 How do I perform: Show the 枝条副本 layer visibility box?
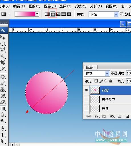(x=86, y=99)
